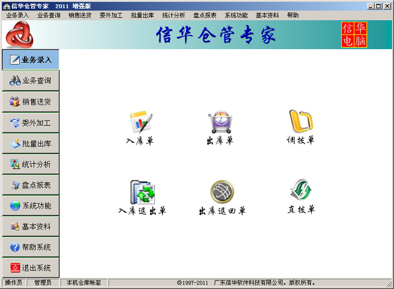Close the 信华仓管专家 window
The image size is (394, 289).
coord(387,6)
